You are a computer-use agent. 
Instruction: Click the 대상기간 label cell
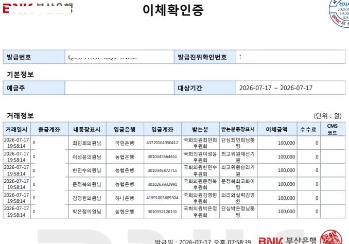[x=205, y=88]
